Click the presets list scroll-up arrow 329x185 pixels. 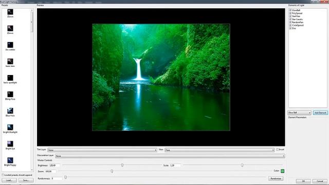coord(32,10)
